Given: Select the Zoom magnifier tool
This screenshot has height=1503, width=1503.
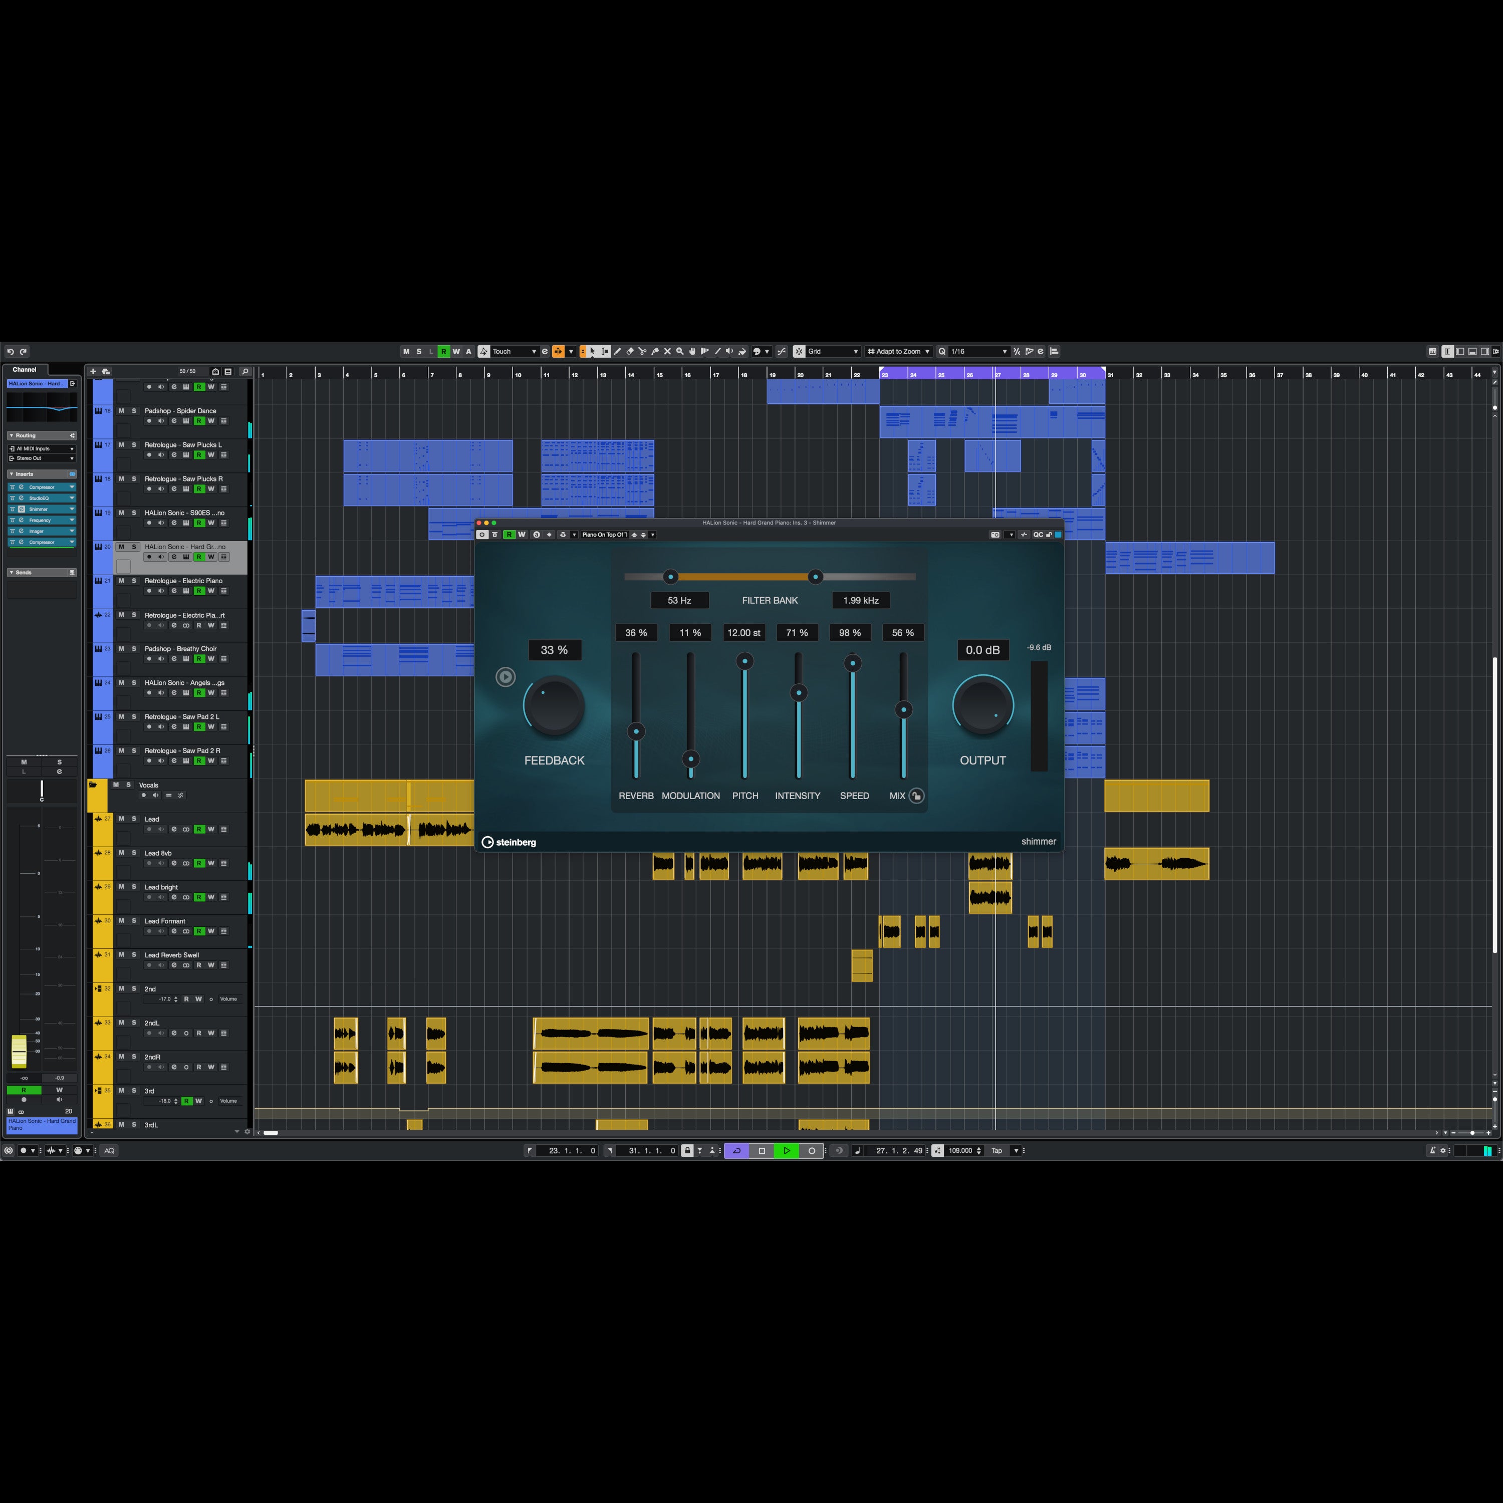Looking at the screenshot, I should (680, 352).
